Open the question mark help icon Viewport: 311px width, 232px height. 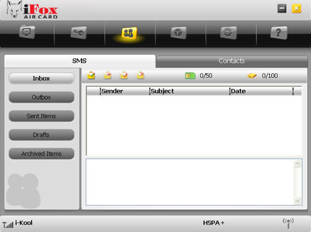point(279,32)
